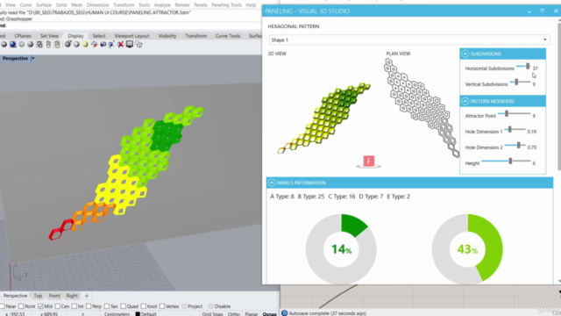Viewport: 561px width, 316px height.
Task: Open the Paneling Tools menu
Action: [226, 5]
